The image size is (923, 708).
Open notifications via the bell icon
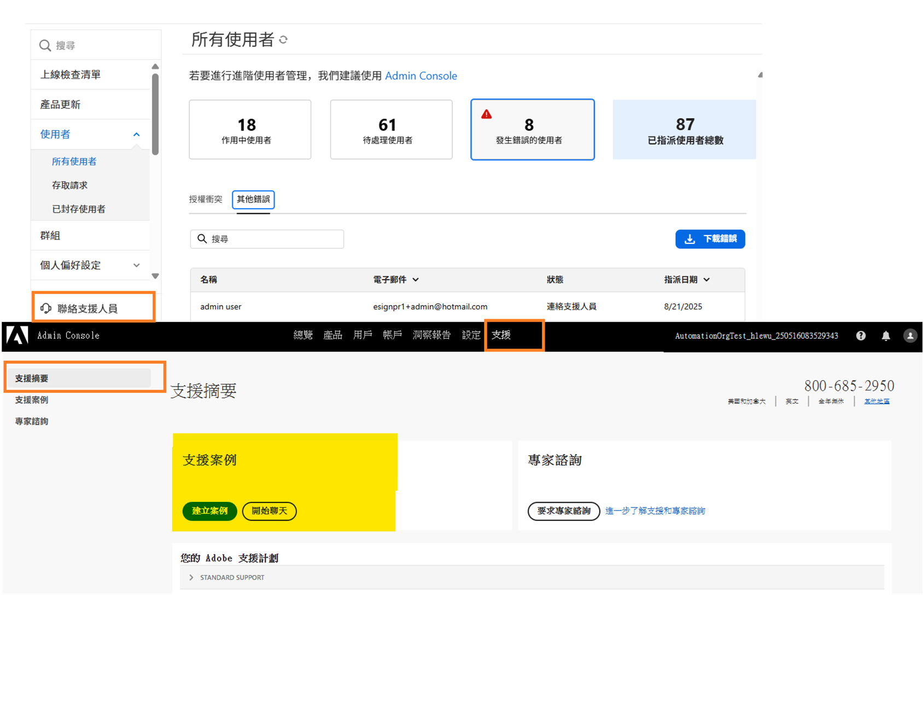[x=886, y=336]
